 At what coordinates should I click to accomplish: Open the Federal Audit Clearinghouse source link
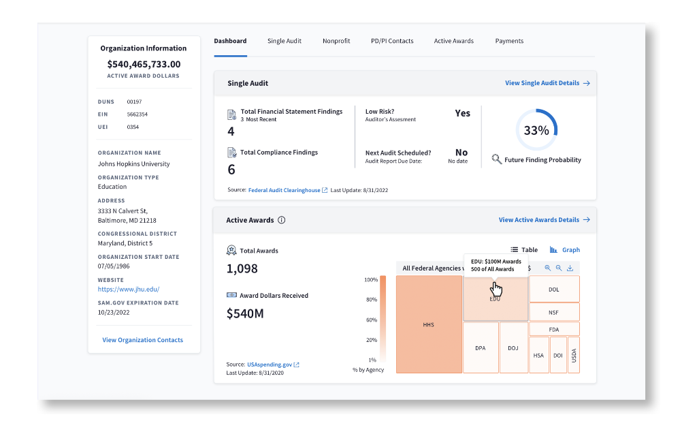point(288,190)
